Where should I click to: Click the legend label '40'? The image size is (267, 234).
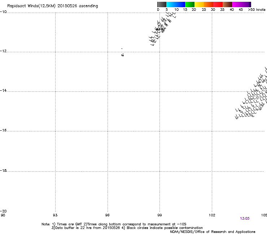pyautogui.click(x=232, y=10)
